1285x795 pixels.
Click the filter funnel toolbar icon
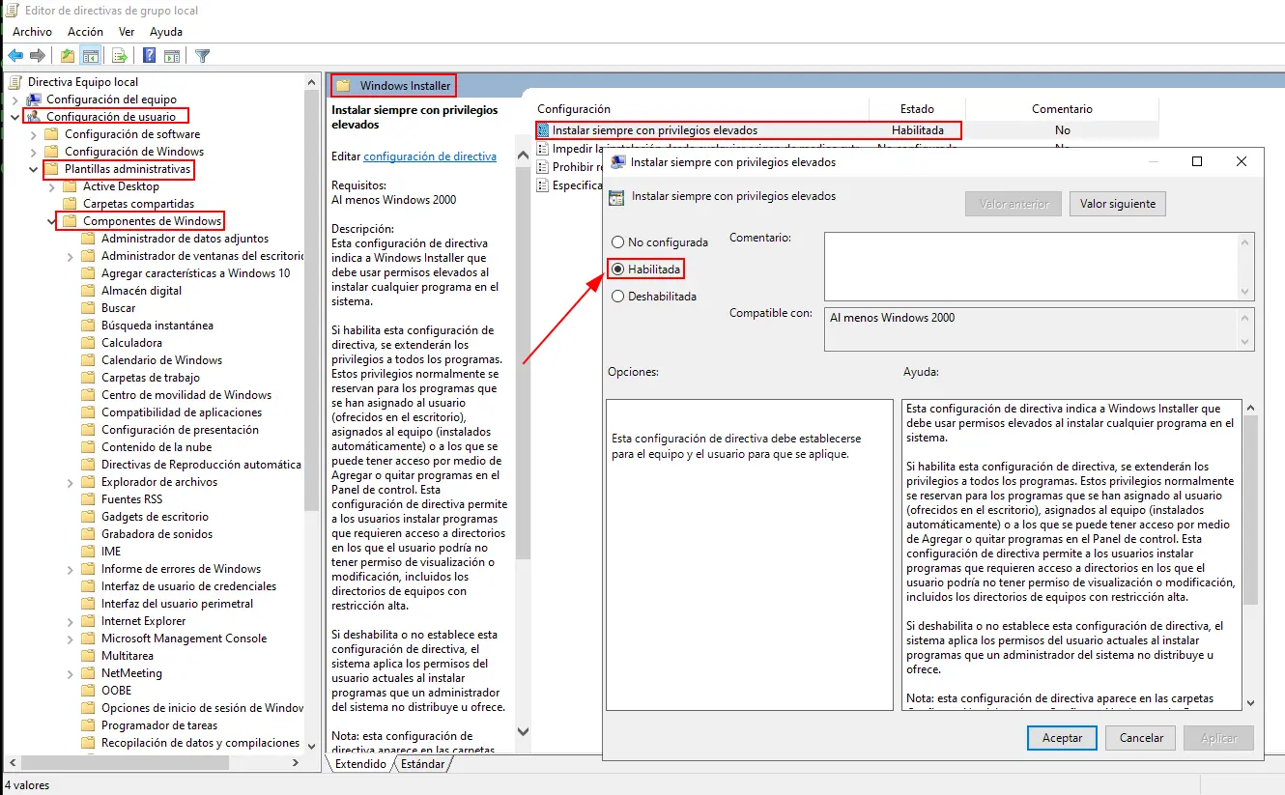click(x=202, y=55)
